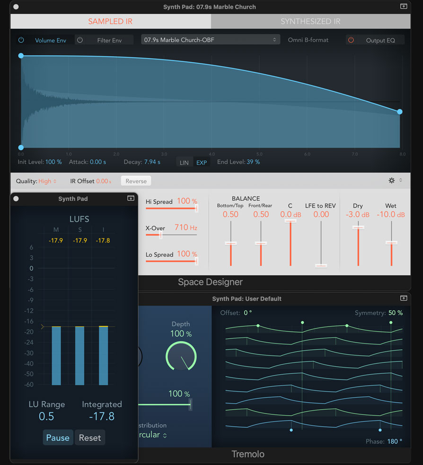Click the Init Level 100 % value
423x465 pixels.
[x=53, y=162]
